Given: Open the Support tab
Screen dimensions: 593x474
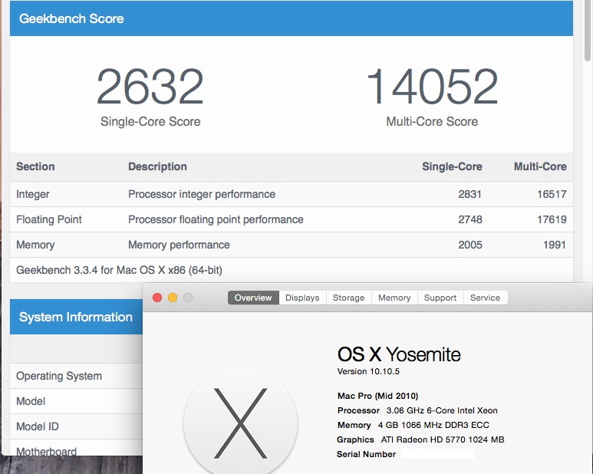Looking at the screenshot, I should pyautogui.click(x=440, y=298).
